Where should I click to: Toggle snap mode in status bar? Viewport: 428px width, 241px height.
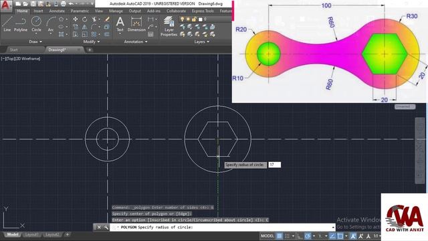click(x=287, y=236)
